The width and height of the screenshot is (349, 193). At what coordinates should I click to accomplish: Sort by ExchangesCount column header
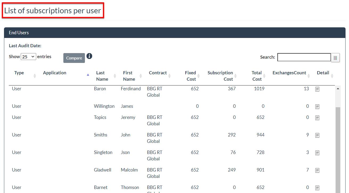(289, 73)
